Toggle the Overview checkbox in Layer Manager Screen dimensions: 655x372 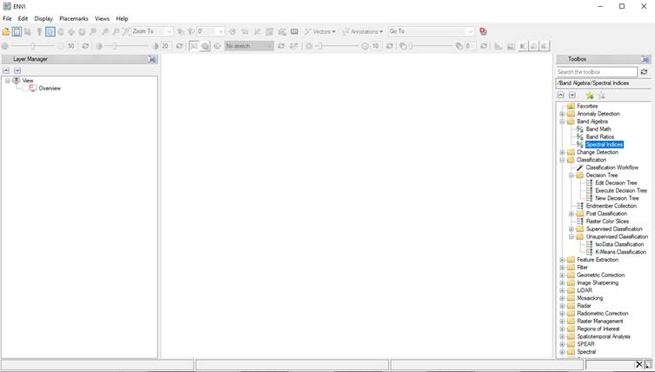[x=25, y=88]
